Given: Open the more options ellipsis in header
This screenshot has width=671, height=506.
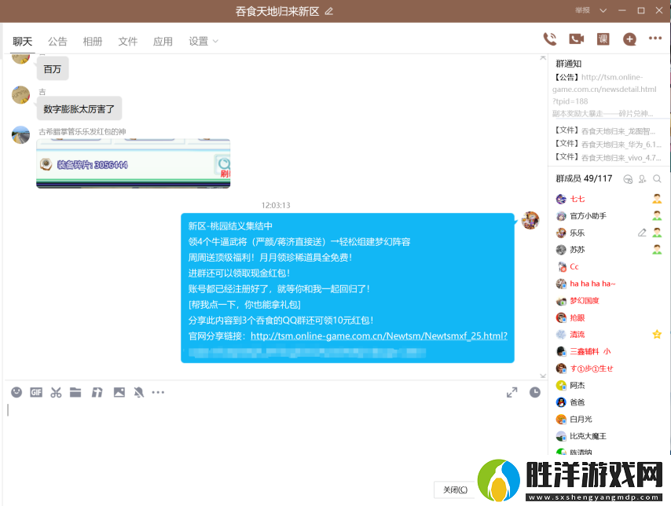Looking at the screenshot, I should point(655,38).
